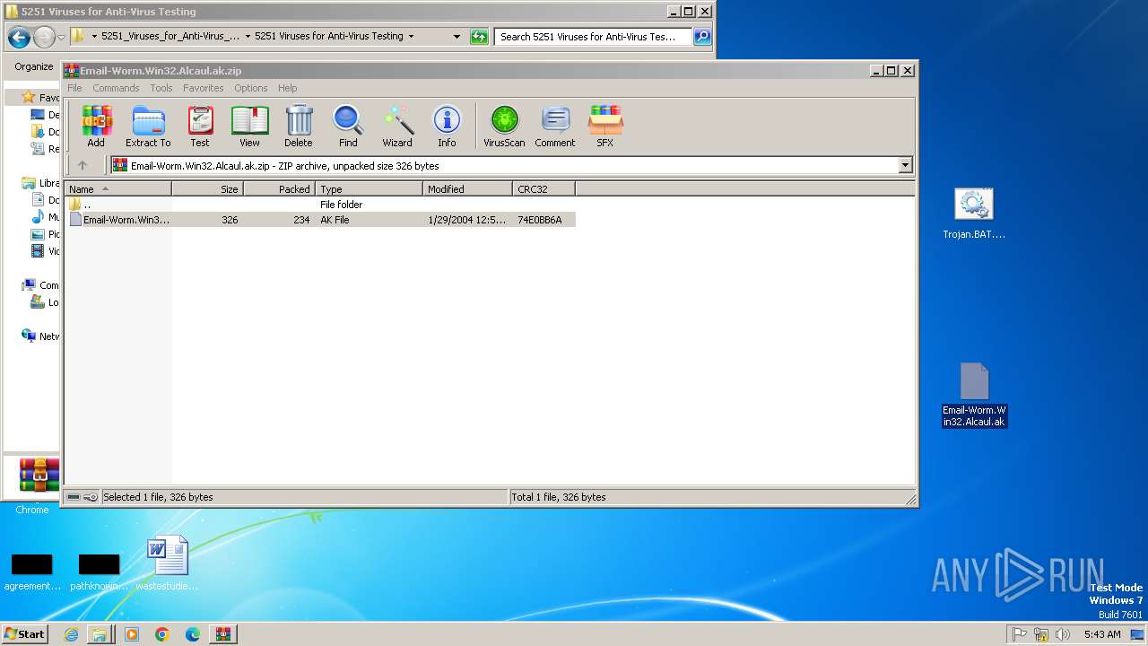The height and width of the screenshot is (646, 1148).
Task: Sort by the Type column header
Action: click(x=370, y=189)
